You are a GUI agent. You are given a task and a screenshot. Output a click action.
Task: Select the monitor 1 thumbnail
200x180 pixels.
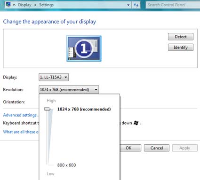(x=84, y=48)
